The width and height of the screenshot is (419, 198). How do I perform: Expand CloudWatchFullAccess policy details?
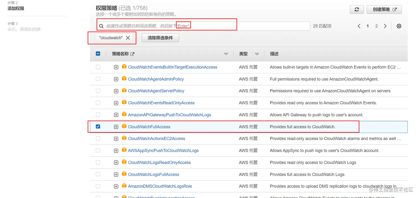click(x=116, y=127)
